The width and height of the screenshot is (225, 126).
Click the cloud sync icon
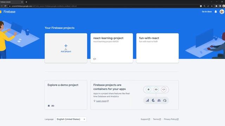(165, 100)
